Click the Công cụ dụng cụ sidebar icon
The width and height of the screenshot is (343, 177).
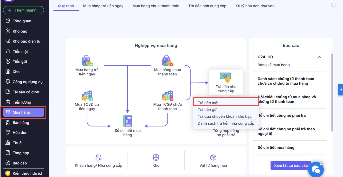point(8,82)
